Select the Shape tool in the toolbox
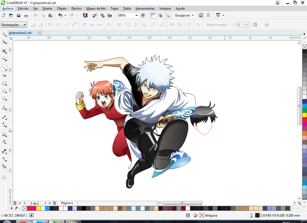Screen dimensions: 307x223 tap(4, 42)
